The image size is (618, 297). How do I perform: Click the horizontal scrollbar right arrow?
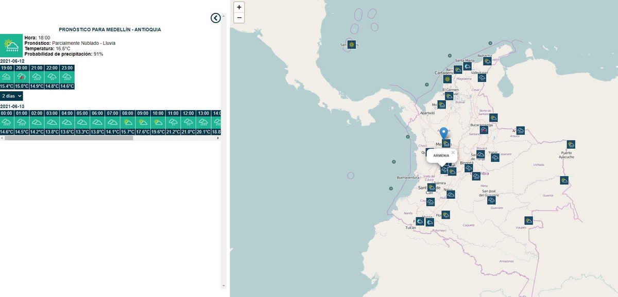click(x=218, y=138)
